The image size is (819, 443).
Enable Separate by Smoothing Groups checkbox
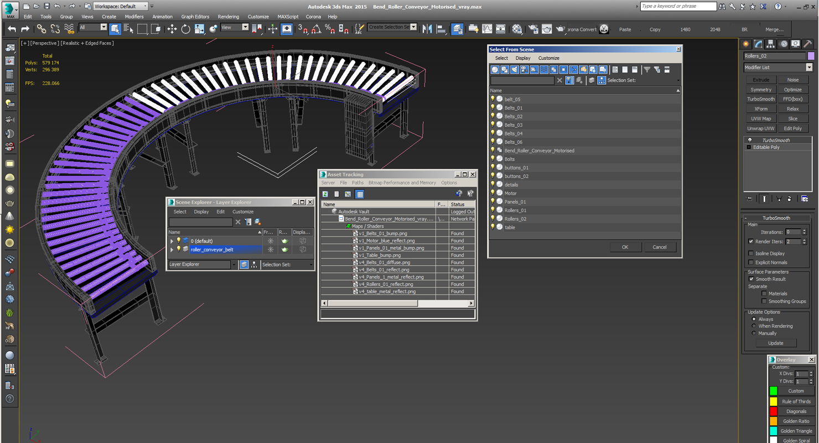(x=764, y=301)
